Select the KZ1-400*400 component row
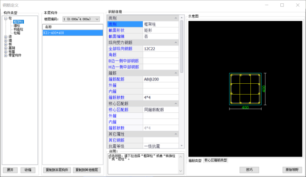Image resolution: width=306 pixels, height=177 pixels. coord(73,33)
